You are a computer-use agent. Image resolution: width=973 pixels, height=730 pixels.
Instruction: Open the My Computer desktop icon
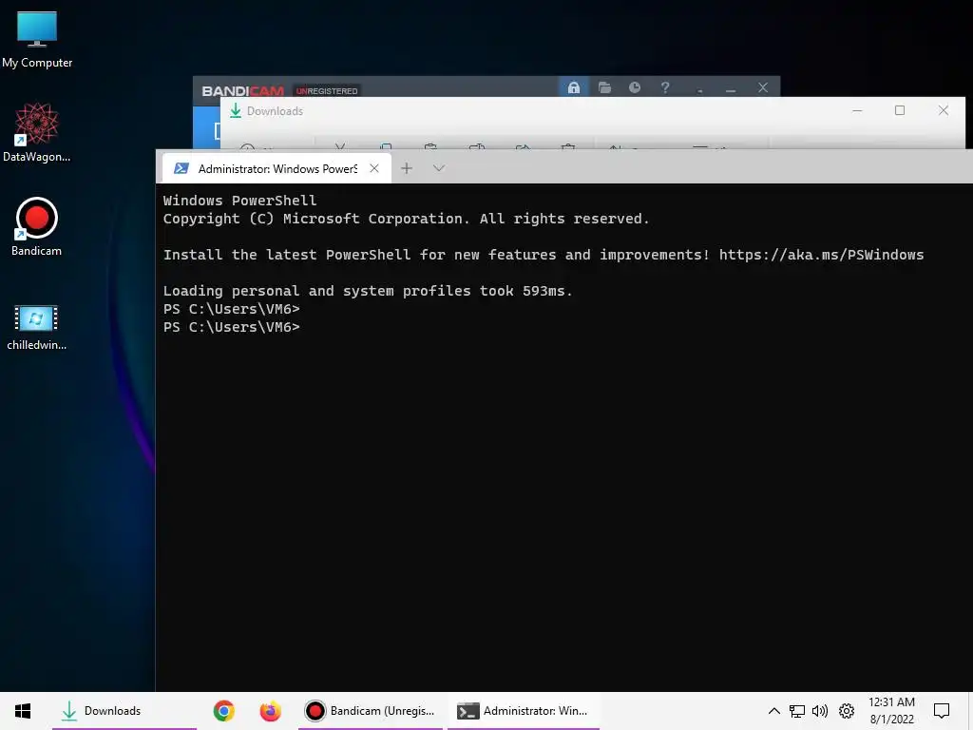tap(37, 40)
